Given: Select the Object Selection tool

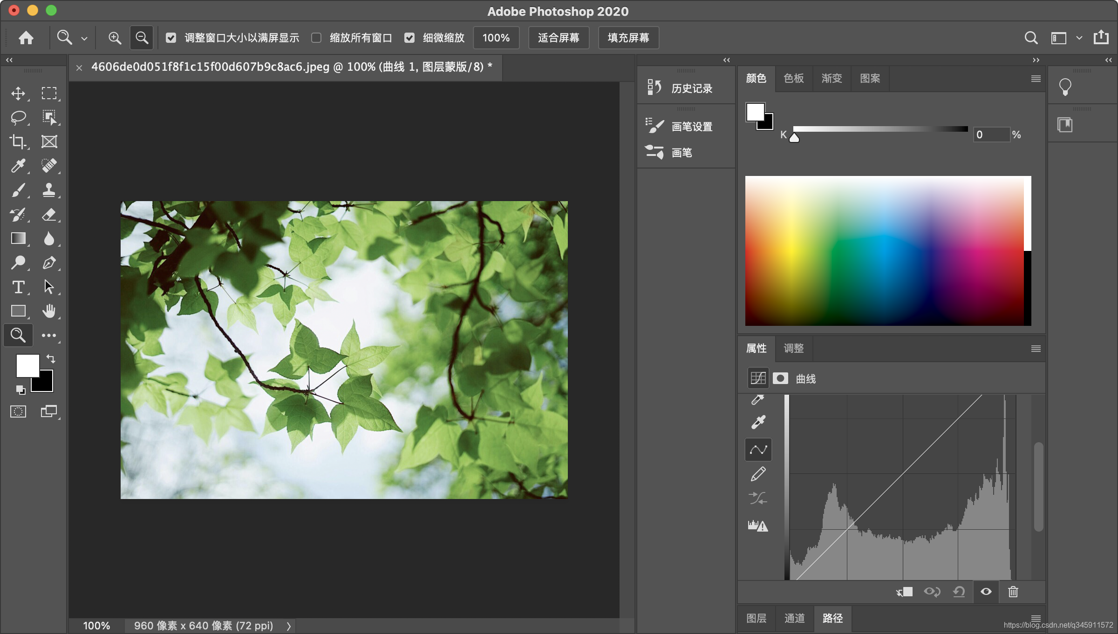Looking at the screenshot, I should click(x=49, y=117).
